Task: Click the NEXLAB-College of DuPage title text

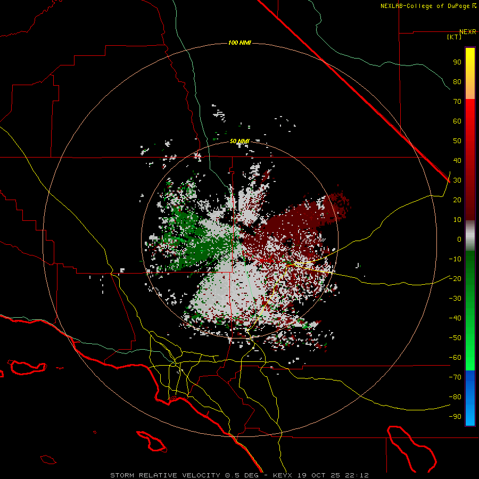Action: [425, 6]
